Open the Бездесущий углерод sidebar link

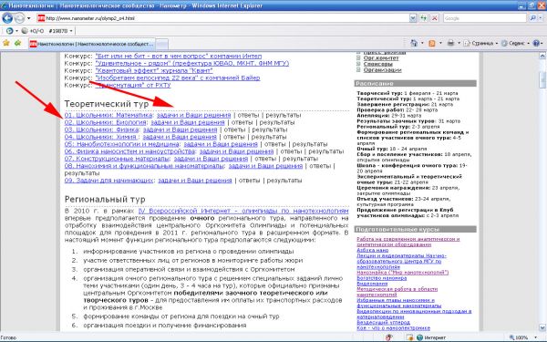(x=383, y=323)
